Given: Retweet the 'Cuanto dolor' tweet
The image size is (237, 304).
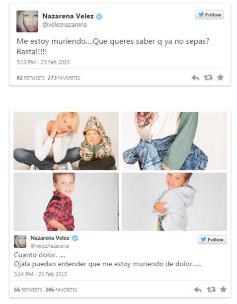Looking at the screenshot, I should 211,290.
